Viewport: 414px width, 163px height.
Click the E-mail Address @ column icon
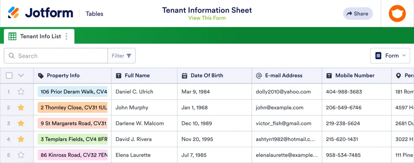coord(259,76)
